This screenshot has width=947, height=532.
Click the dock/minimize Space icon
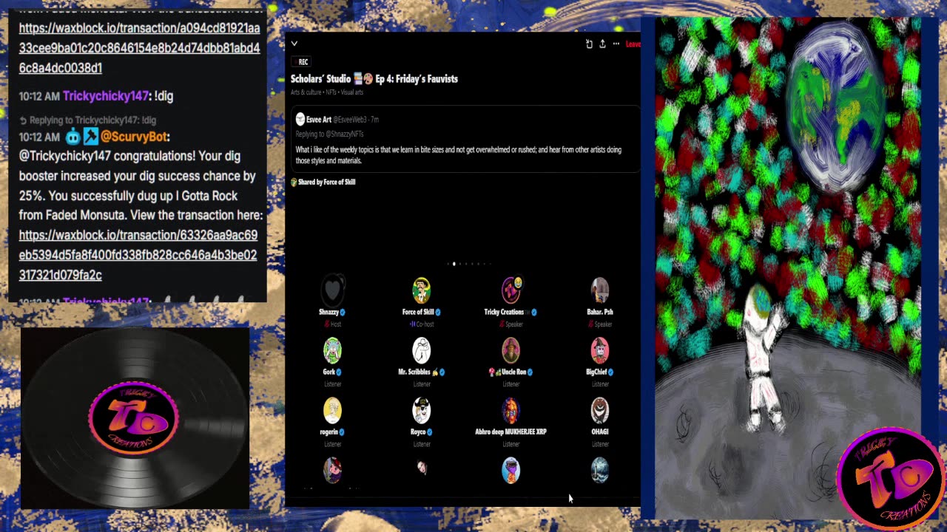(589, 44)
